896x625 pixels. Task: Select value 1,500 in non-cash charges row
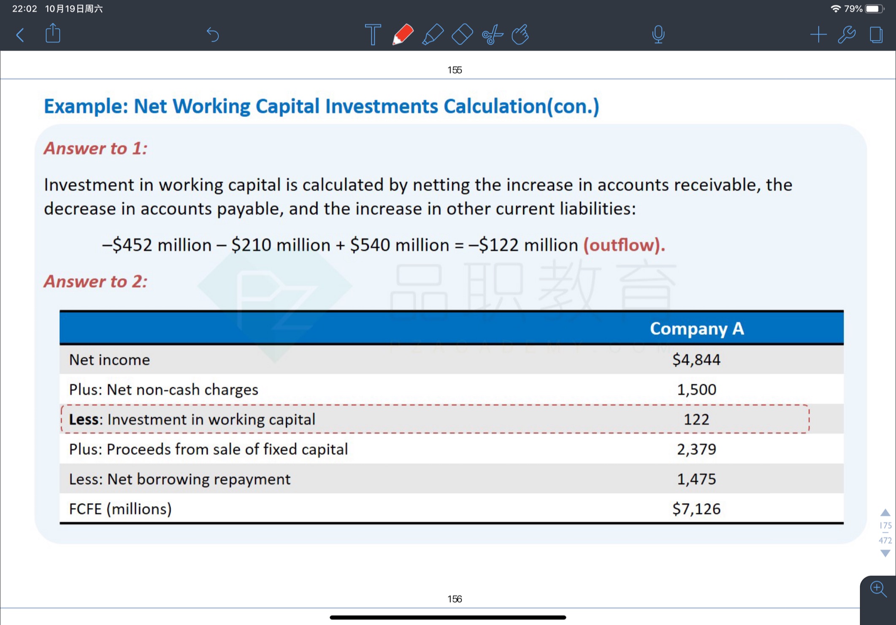(696, 389)
